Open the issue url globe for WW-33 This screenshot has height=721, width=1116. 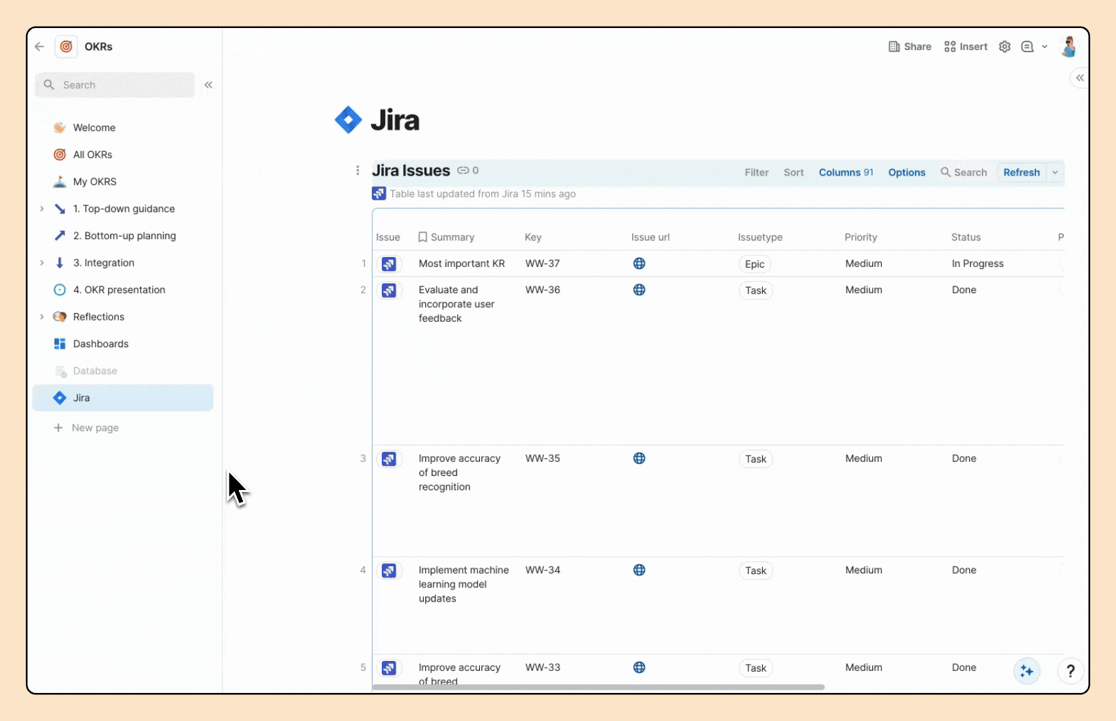click(x=639, y=668)
